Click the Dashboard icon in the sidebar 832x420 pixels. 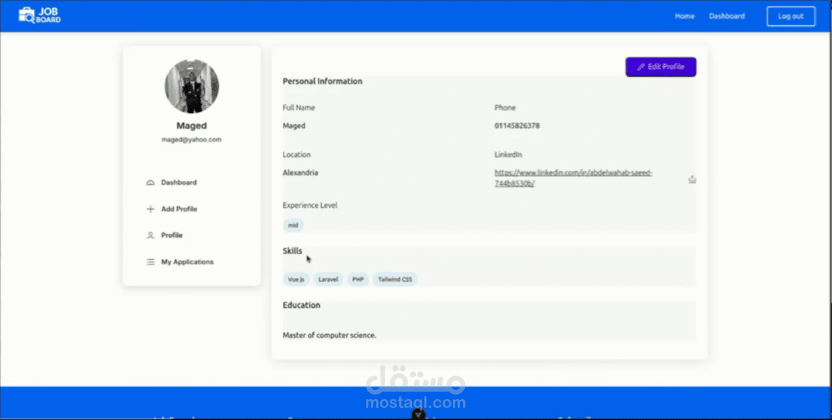coord(150,182)
